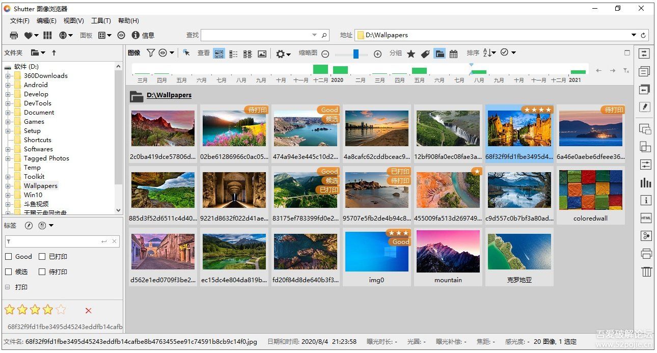Tick the 待打印 tag checkbox
Image resolution: width=657 pixels, height=353 pixels.
click(42, 272)
